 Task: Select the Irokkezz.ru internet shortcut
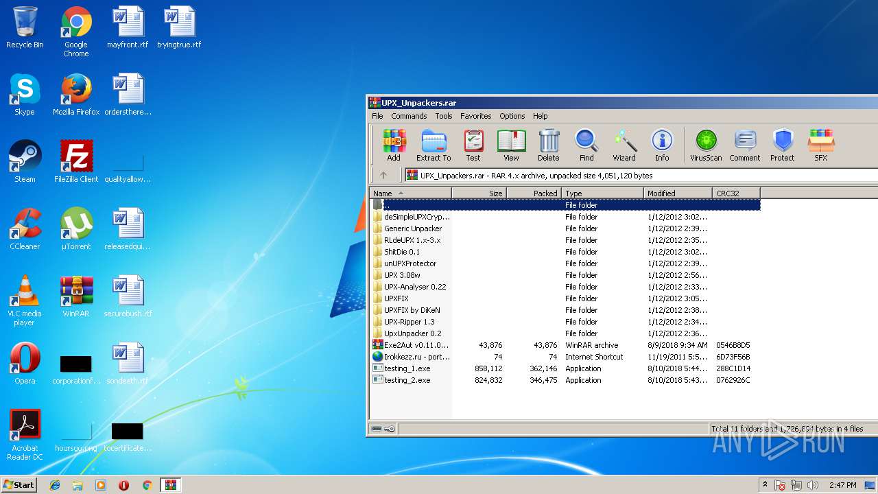point(565,357)
